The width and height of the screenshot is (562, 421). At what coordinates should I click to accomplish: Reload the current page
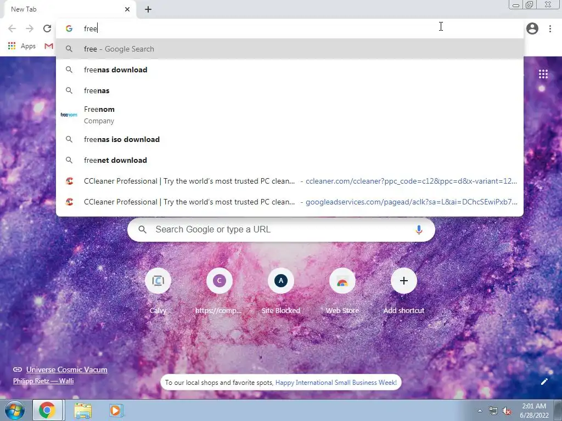[x=47, y=29]
